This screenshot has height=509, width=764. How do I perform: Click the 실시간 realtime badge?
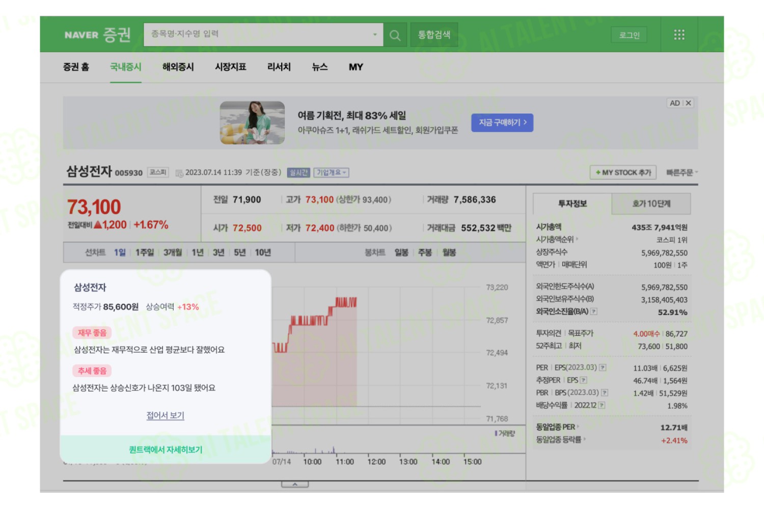[x=299, y=173]
